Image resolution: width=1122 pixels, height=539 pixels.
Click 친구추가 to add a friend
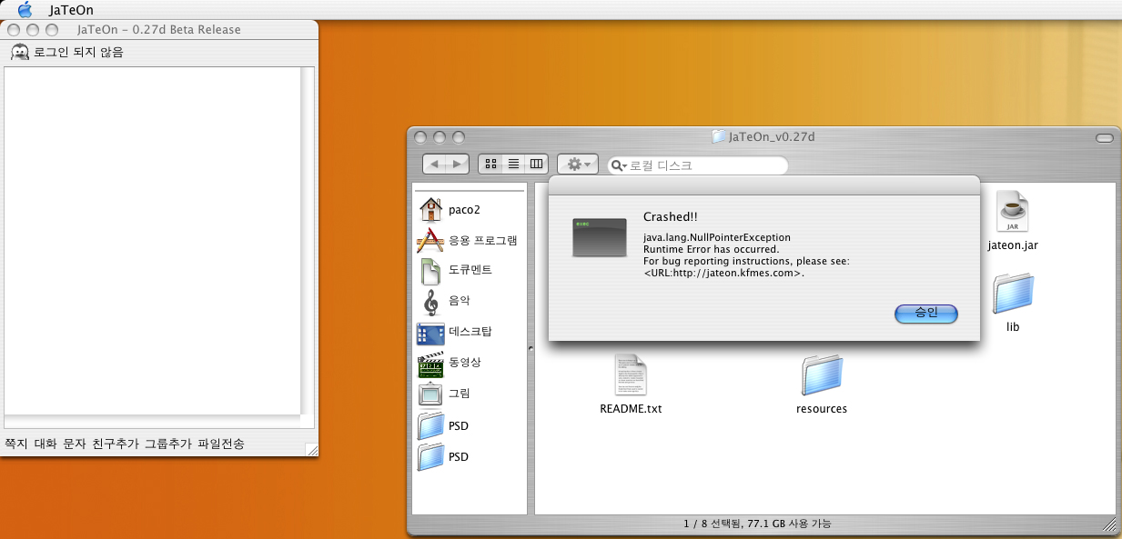[x=116, y=444]
